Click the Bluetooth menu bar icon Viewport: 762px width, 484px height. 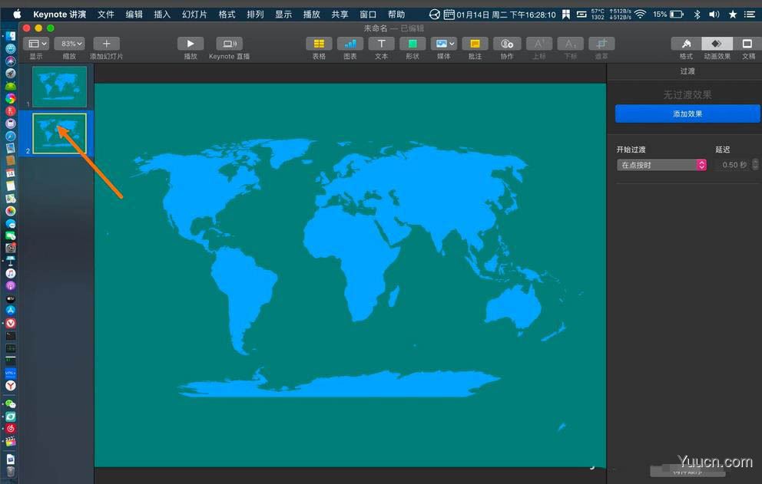point(697,14)
